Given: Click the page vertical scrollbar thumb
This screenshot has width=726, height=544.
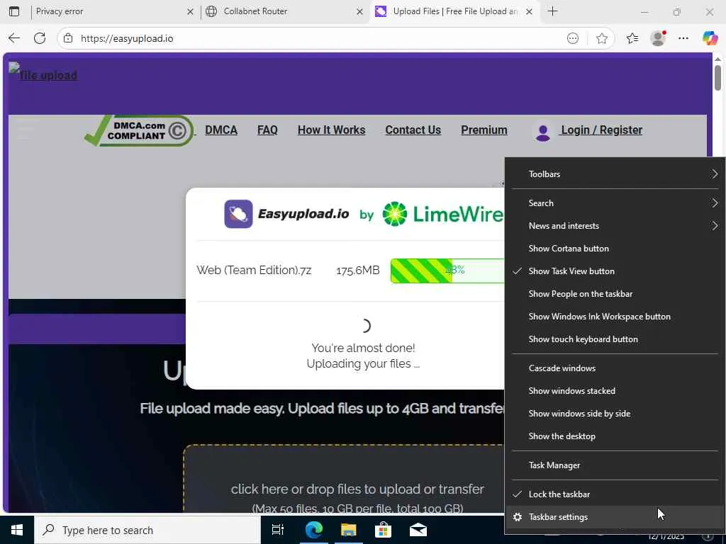Looking at the screenshot, I should click(717, 78).
